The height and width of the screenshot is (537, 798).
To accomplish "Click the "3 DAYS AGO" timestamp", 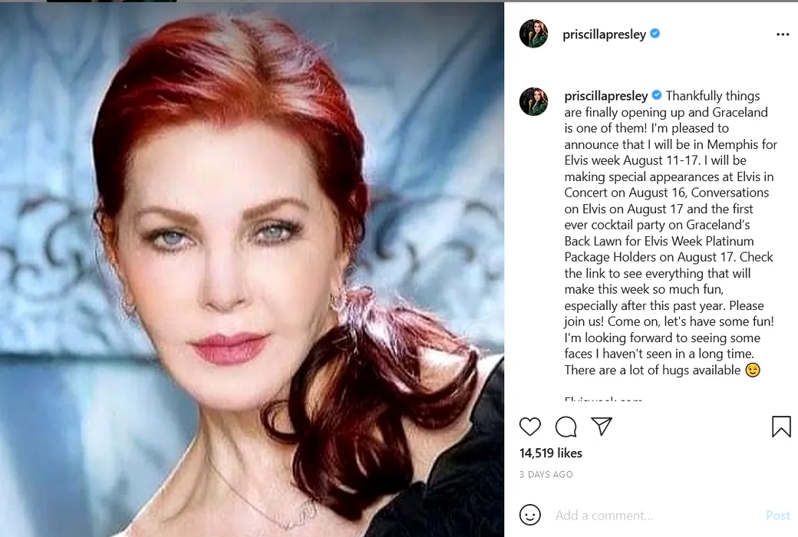I will tap(546, 475).
